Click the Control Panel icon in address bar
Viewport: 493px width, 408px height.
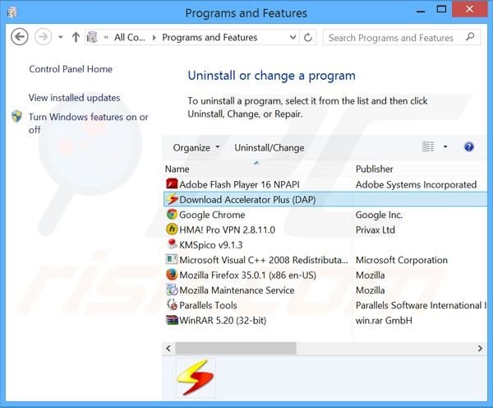click(92, 37)
